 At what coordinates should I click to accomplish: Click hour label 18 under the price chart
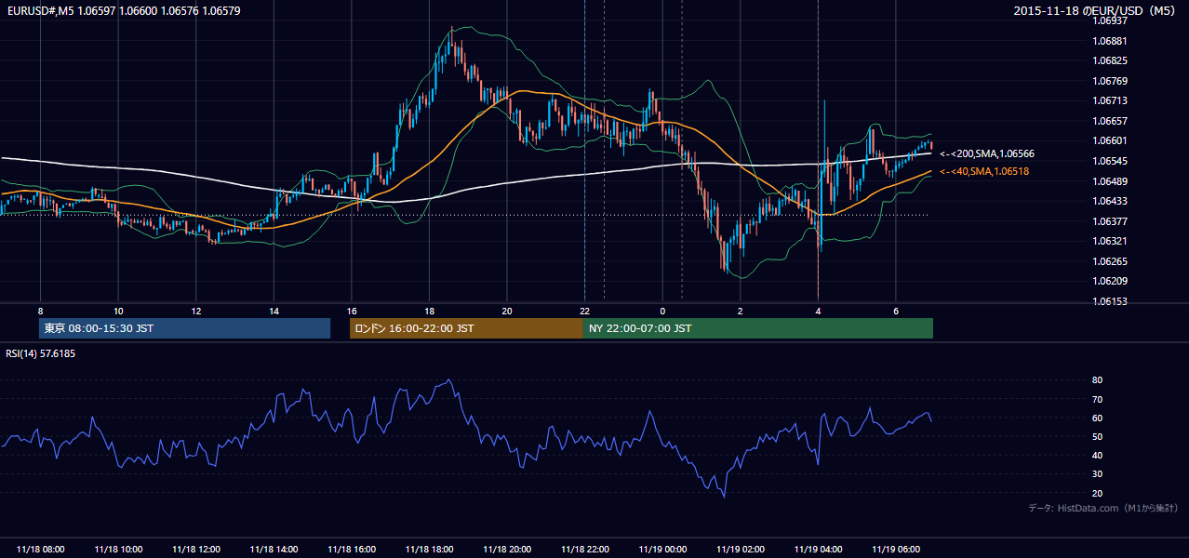click(x=429, y=311)
